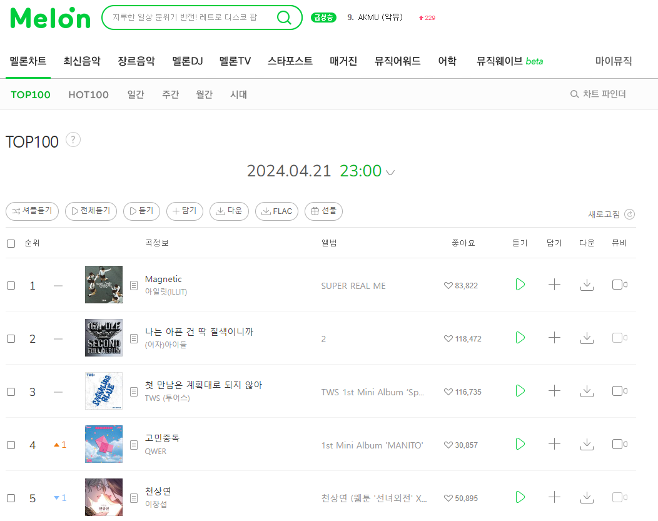Check the box for rank 1 song
The height and width of the screenshot is (521, 658).
coord(11,286)
